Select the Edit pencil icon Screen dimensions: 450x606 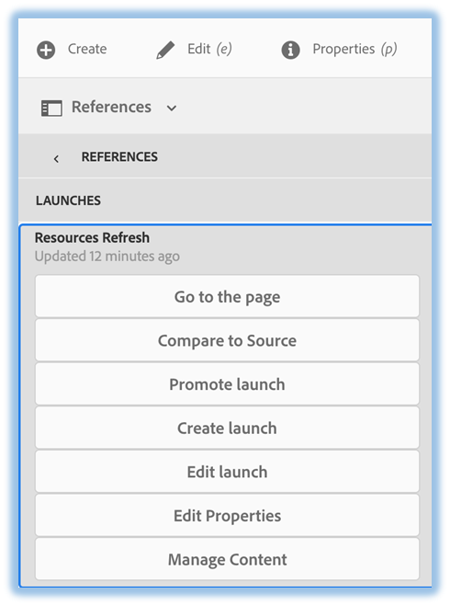[x=165, y=50]
